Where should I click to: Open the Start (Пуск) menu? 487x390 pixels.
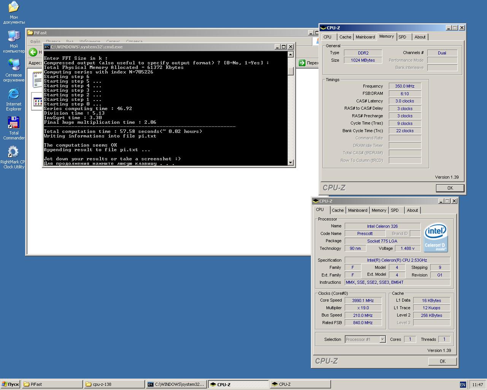coord(10,384)
